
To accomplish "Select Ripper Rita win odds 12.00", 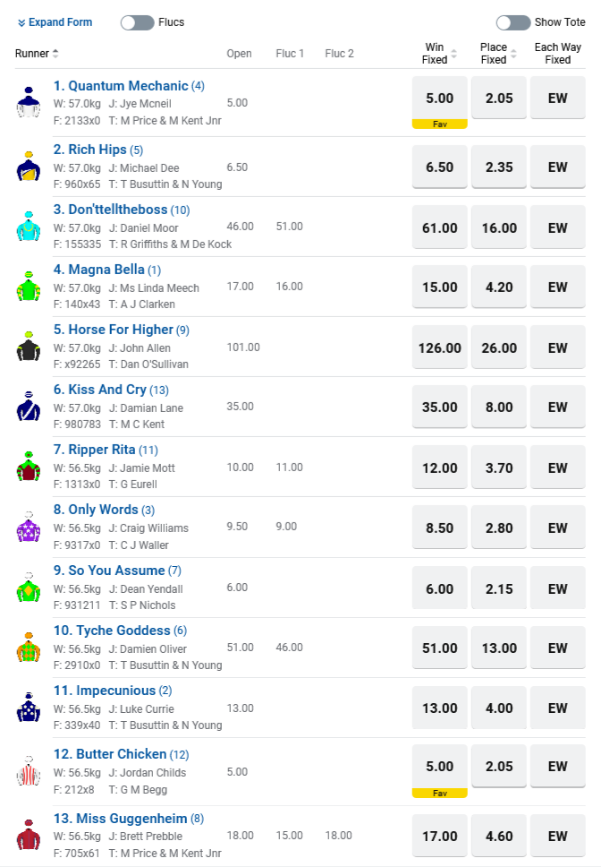I will [440, 468].
